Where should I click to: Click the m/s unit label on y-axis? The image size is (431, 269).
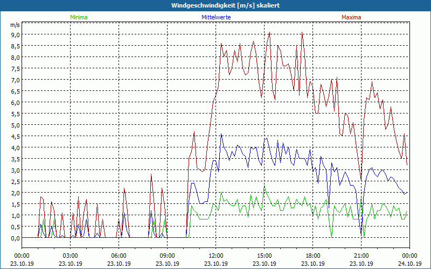15,25
